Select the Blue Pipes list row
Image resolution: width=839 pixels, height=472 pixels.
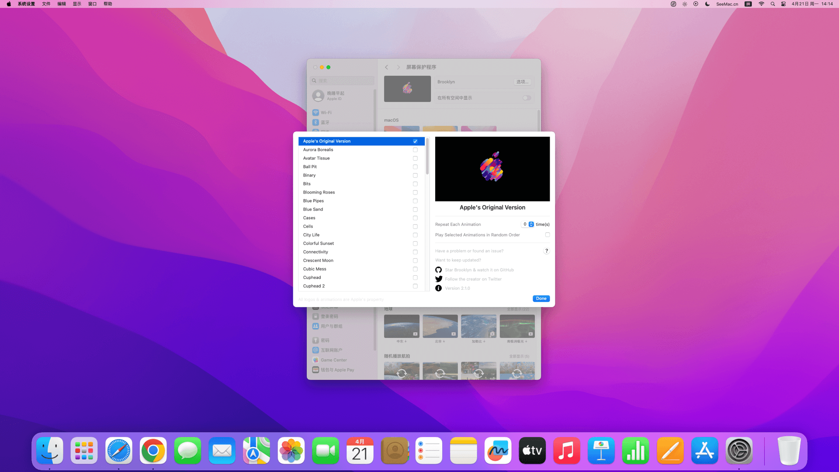click(361, 201)
